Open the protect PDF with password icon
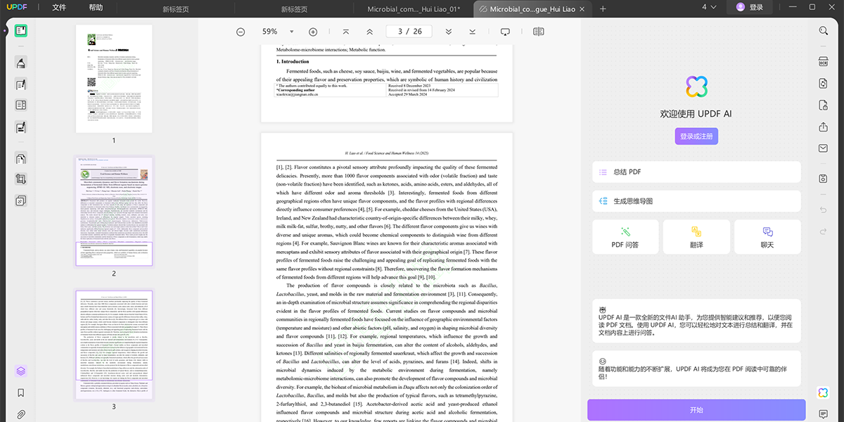The height and width of the screenshot is (422, 844). click(823, 105)
